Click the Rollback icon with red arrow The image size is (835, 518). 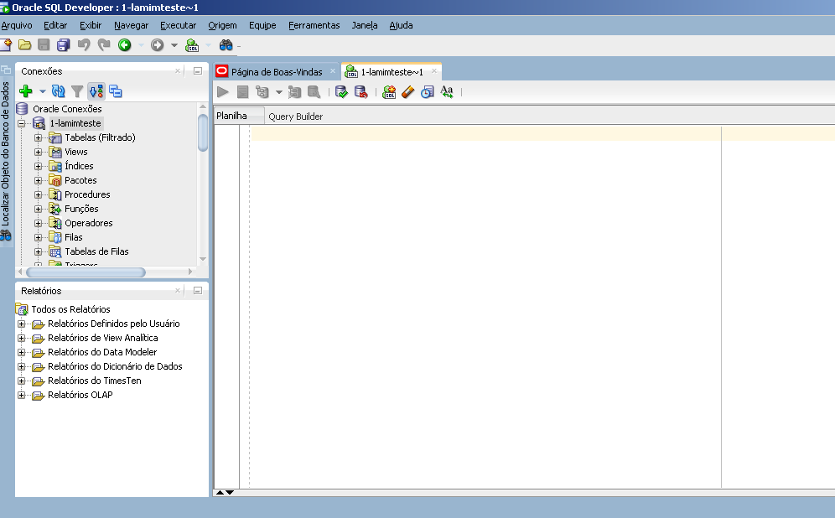[361, 92]
